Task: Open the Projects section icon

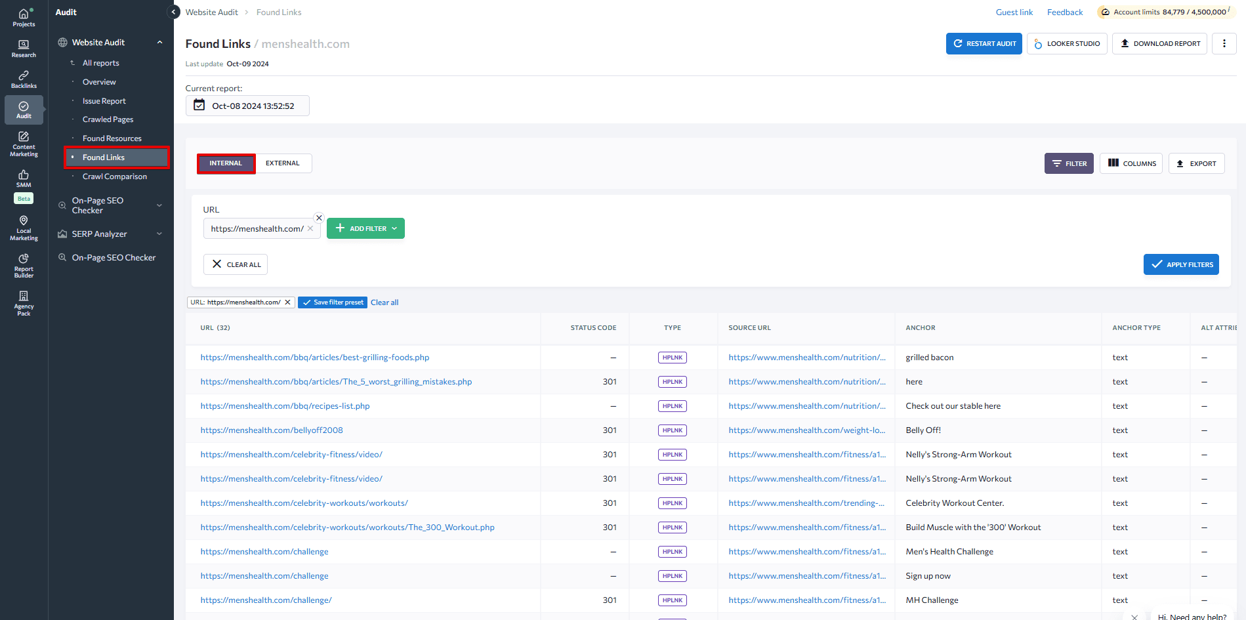Action: (x=24, y=18)
